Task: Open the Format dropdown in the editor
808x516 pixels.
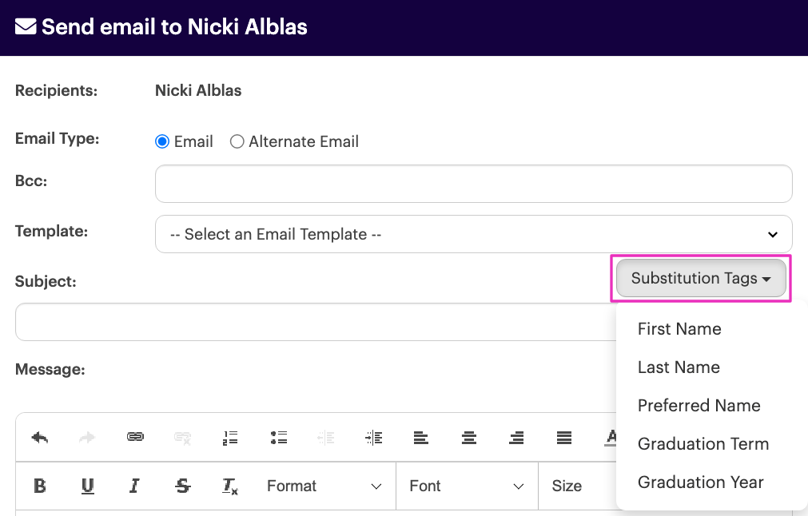Action: tap(324, 486)
